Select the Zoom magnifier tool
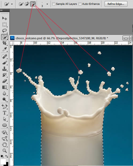 [x=5, y=150]
